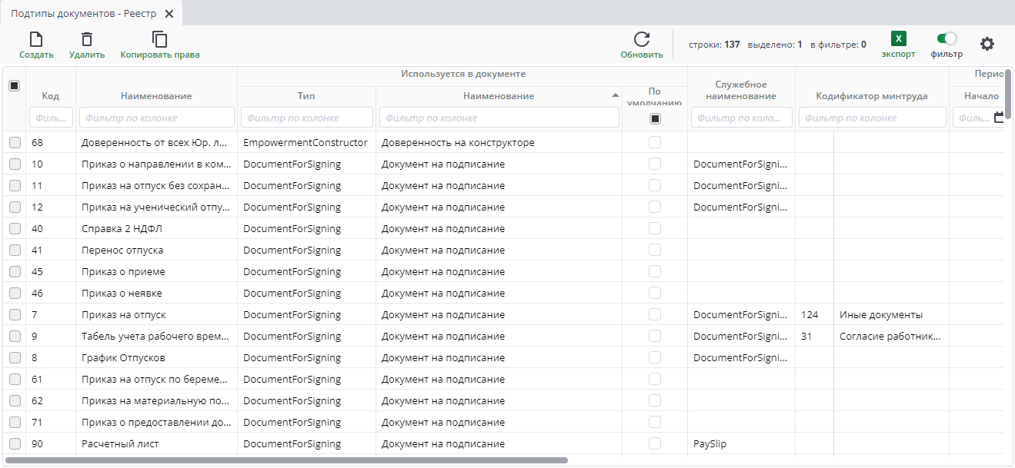Check the row checkbox for code 68

point(15,142)
